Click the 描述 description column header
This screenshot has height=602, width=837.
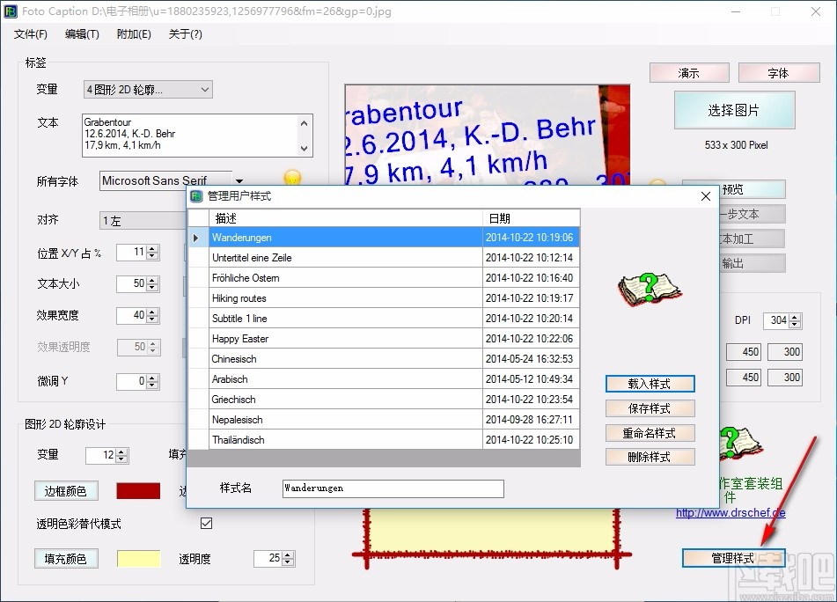coord(346,218)
